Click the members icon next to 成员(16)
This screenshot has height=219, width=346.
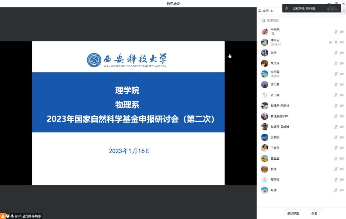pyautogui.click(x=259, y=11)
